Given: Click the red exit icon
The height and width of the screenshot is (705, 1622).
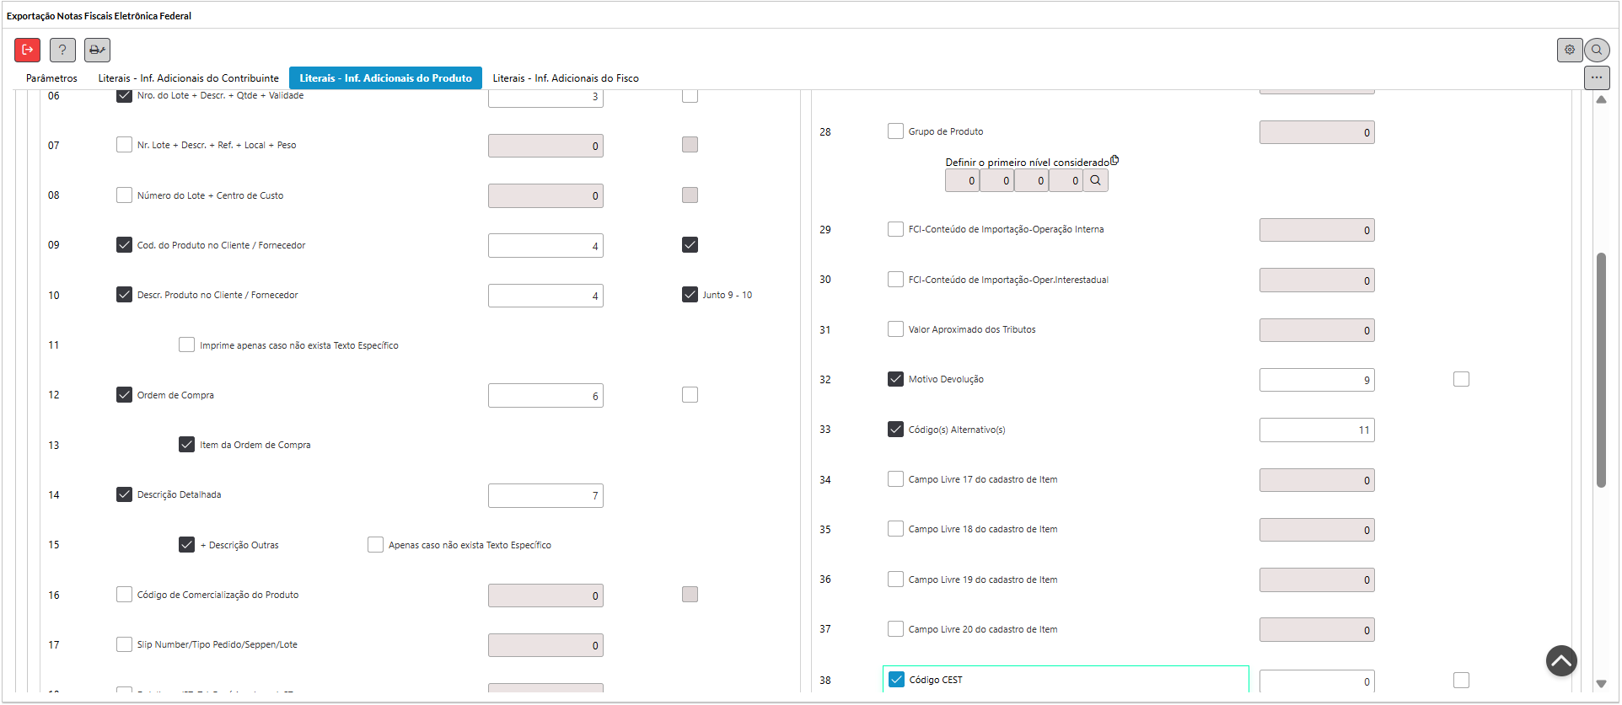Looking at the screenshot, I should click(x=27, y=51).
